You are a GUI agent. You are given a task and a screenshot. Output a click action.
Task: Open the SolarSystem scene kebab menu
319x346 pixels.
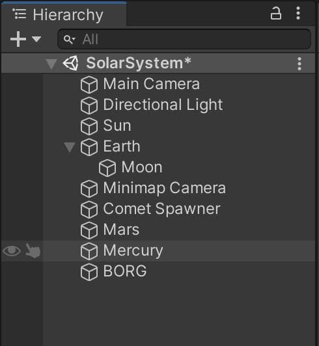(x=299, y=64)
